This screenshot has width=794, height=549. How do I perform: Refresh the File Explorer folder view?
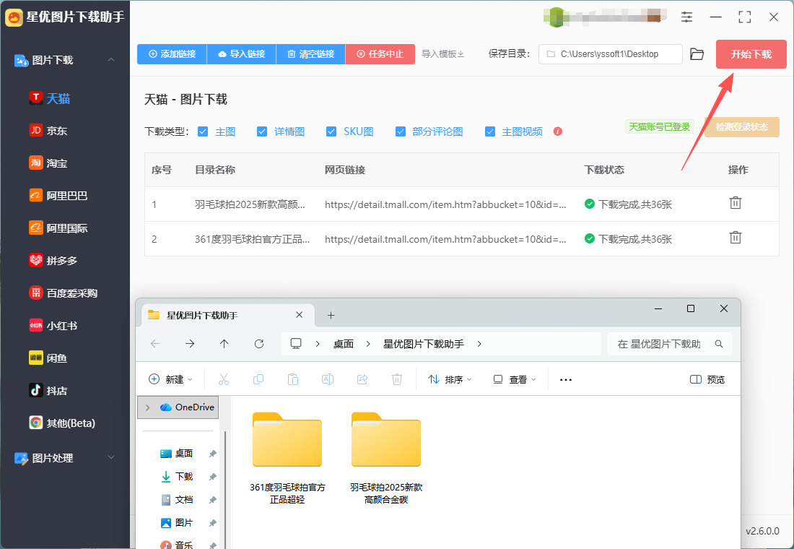click(259, 344)
